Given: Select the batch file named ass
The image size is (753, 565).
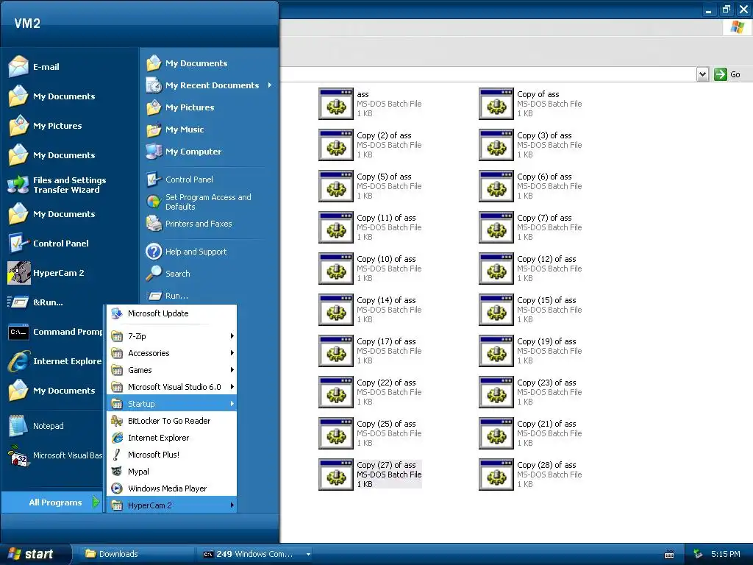Looking at the screenshot, I should (370, 104).
